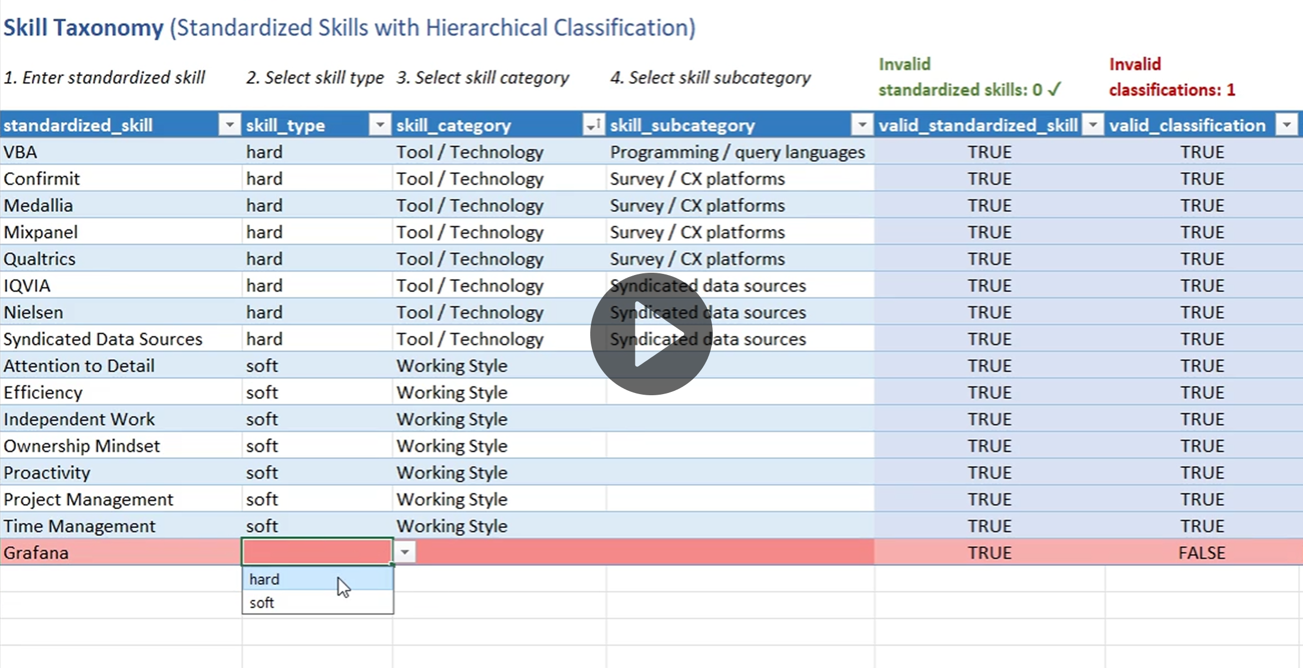Select the Time Management cell
Screen dimensions: 1303x668
pyautogui.click(x=121, y=526)
